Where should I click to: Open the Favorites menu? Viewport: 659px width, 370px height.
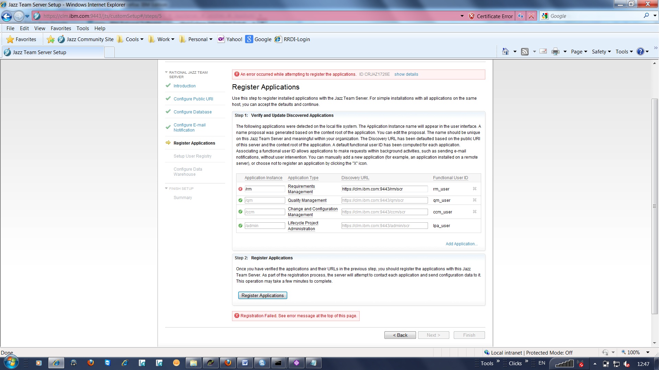coord(61,28)
